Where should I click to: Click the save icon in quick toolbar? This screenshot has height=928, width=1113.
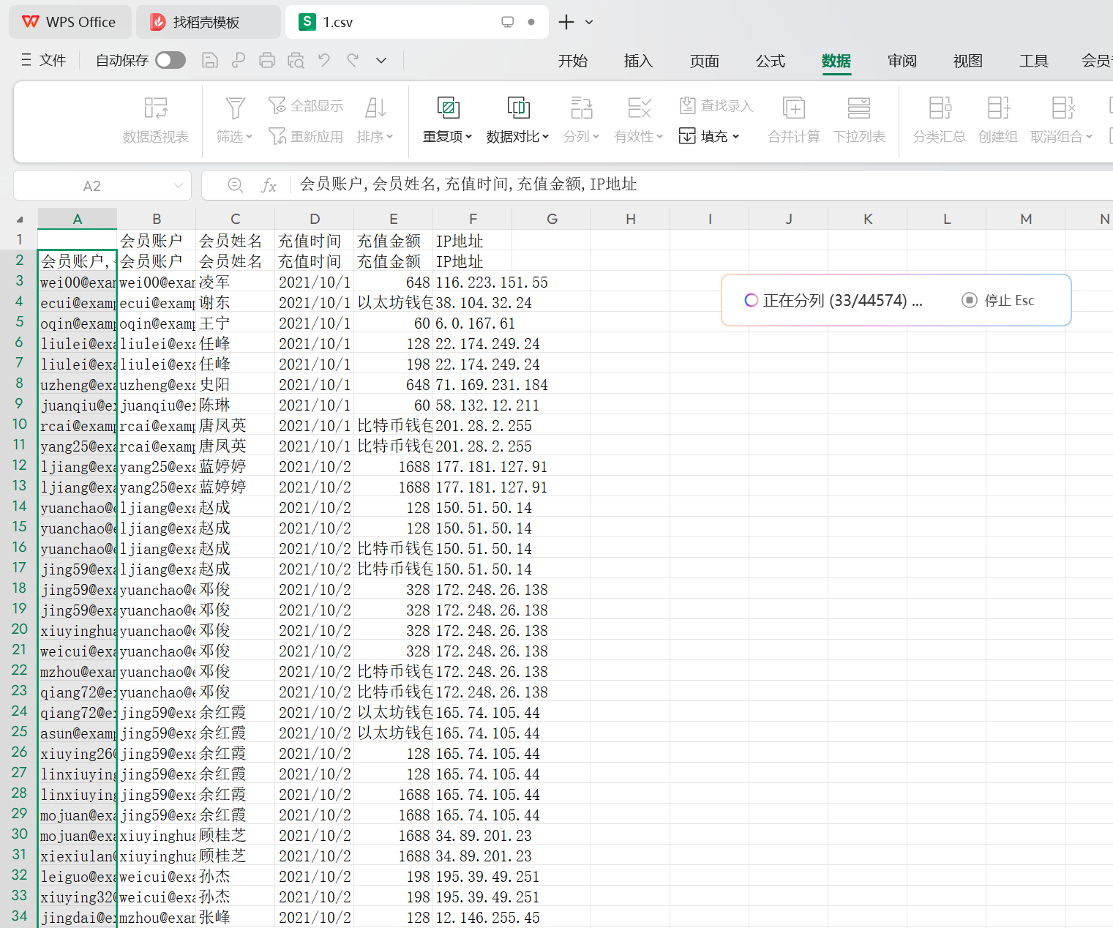pyautogui.click(x=210, y=61)
